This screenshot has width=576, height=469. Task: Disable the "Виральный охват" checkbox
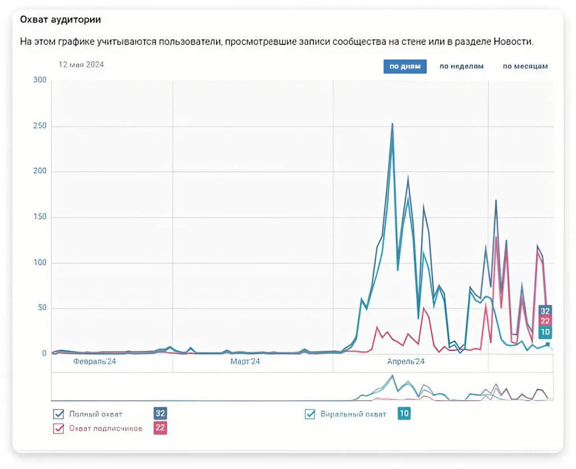310,414
